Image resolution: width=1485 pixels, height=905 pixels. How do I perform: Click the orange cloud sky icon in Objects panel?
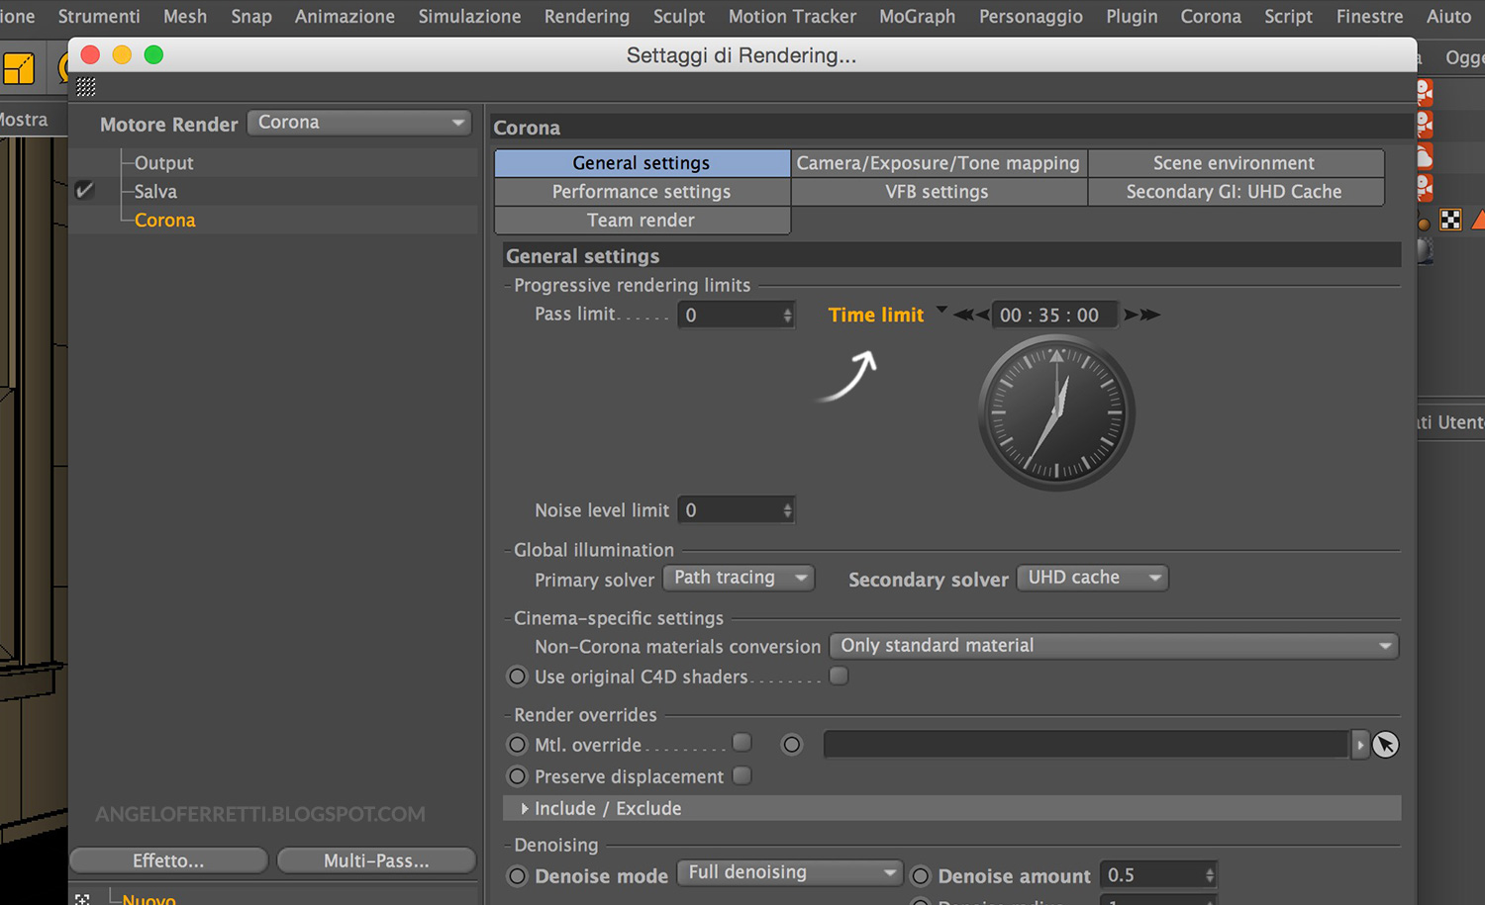(x=1425, y=156)
